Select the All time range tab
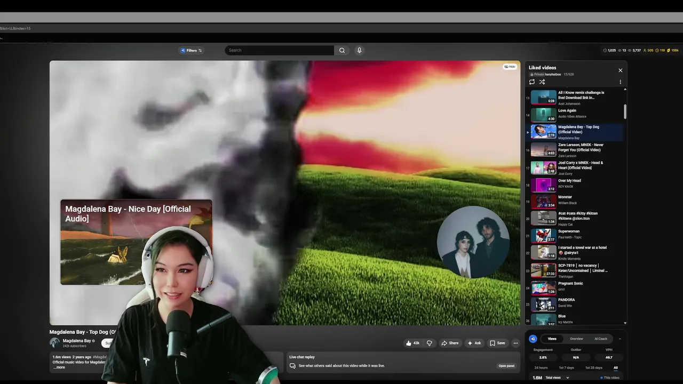Image resolution: width=683 pixels, height=384 pixels. [x=615, y=367]
